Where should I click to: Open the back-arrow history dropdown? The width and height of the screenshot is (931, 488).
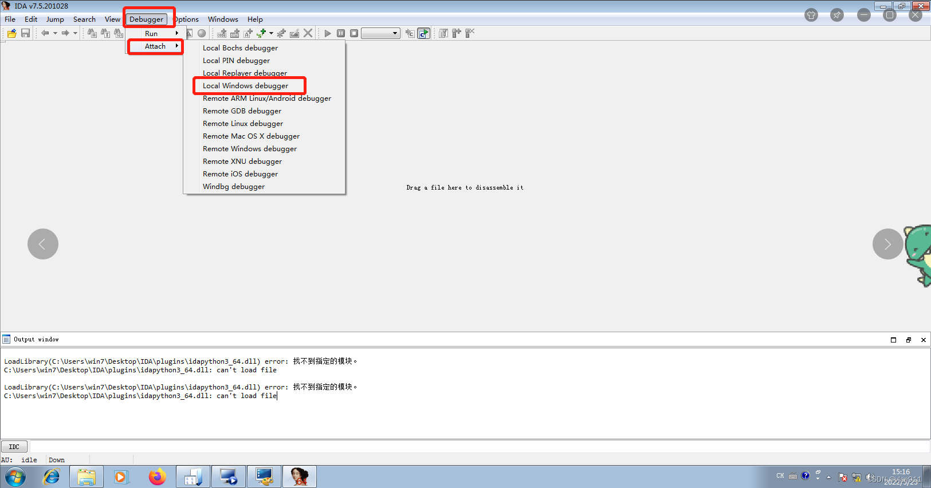click(x=55, y=33)
